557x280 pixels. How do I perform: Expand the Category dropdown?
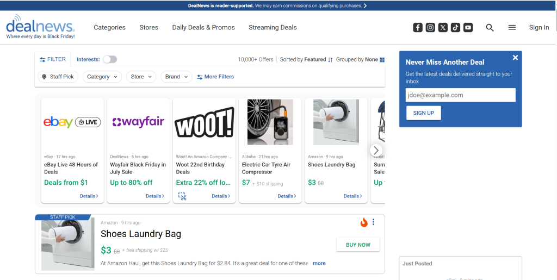(x=102, y=77)
